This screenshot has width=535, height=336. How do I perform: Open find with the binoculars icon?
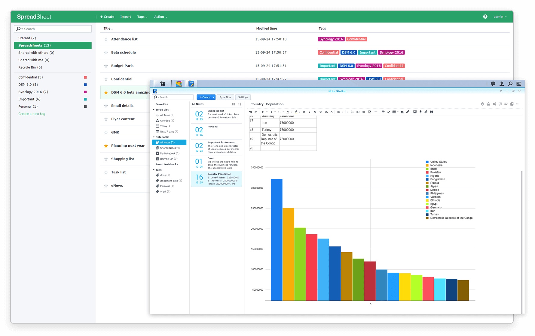click(x=431, y=112)
